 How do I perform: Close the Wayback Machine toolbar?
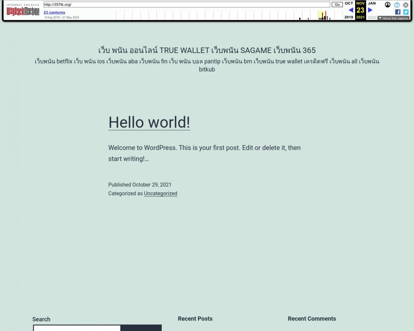(x=406, y=5)
